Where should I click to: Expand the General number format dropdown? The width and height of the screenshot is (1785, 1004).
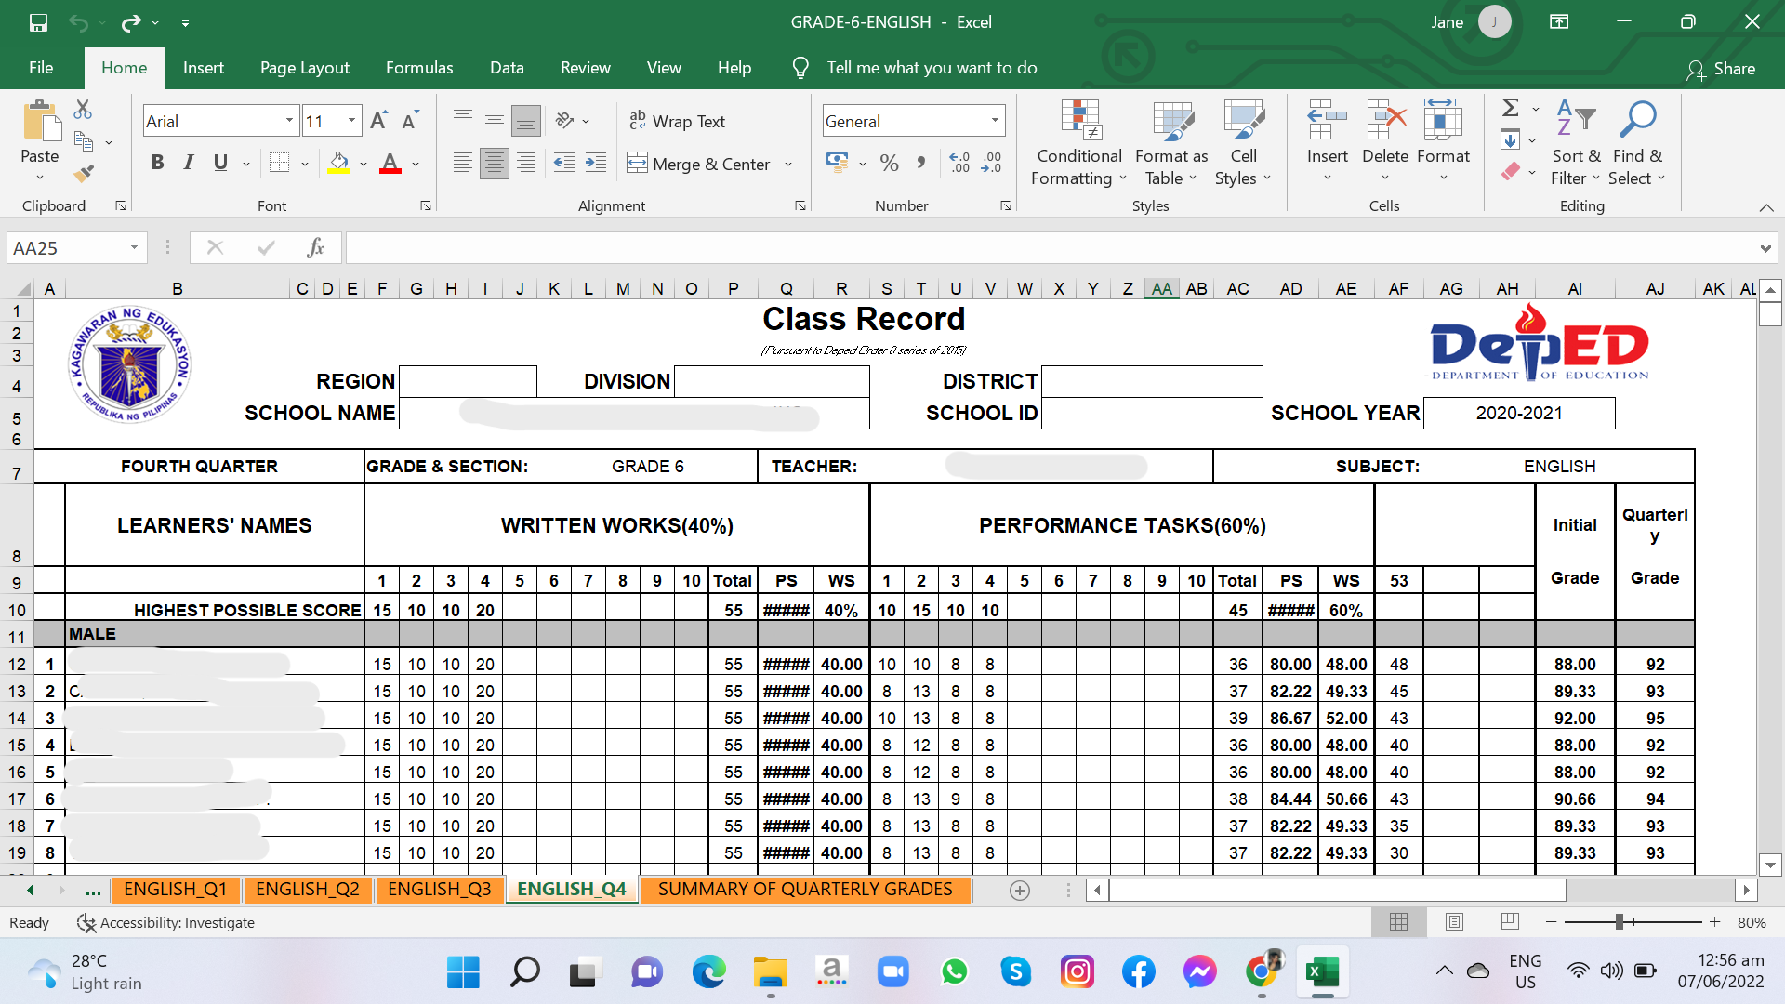[995, 121]
